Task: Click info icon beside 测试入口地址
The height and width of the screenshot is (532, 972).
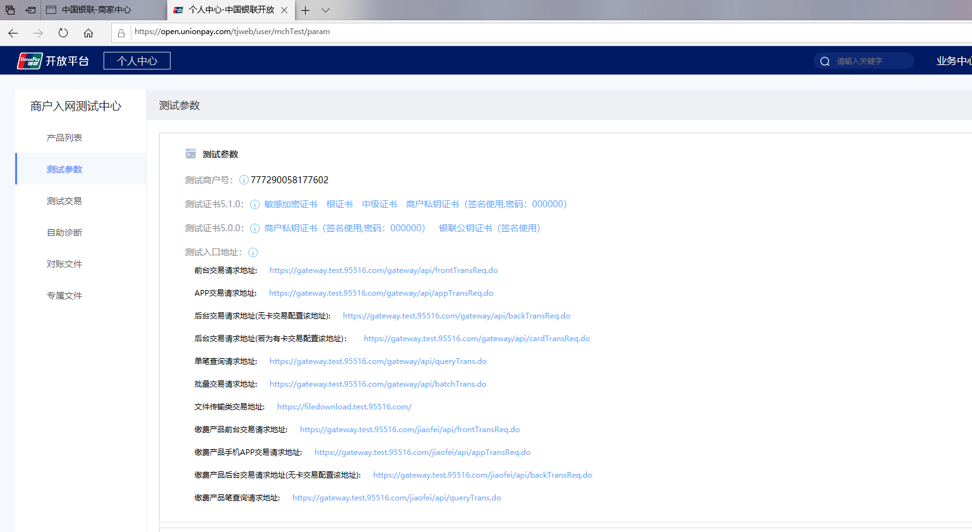Action: tap(253, 252)
